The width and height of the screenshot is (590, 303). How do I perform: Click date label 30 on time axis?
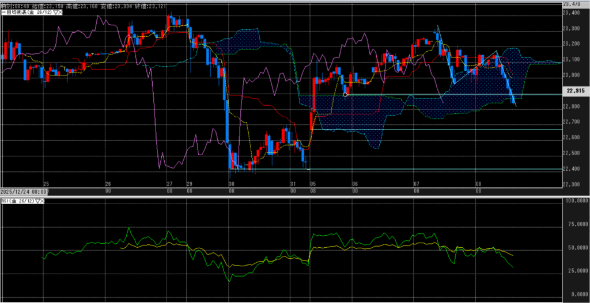coord(231,184)
